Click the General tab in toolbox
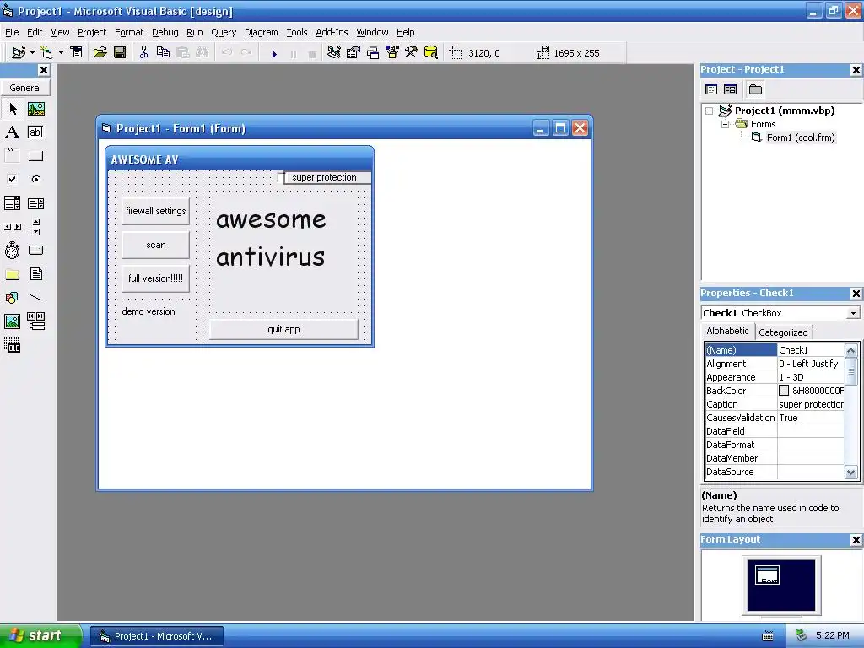Image resolution: width=864 pixels, height=648 pixels. point(25,88)
